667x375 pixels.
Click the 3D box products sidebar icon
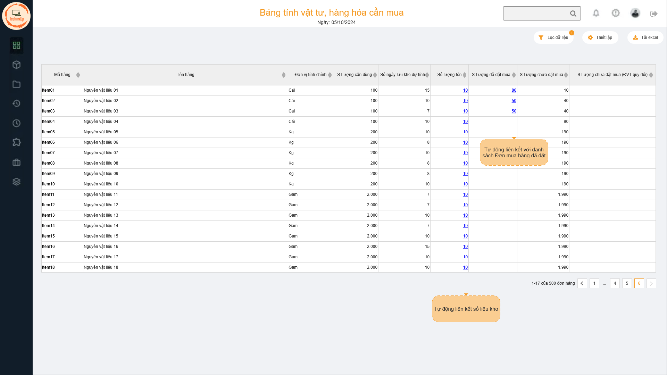pyautogui.click(x=16, y=65)
